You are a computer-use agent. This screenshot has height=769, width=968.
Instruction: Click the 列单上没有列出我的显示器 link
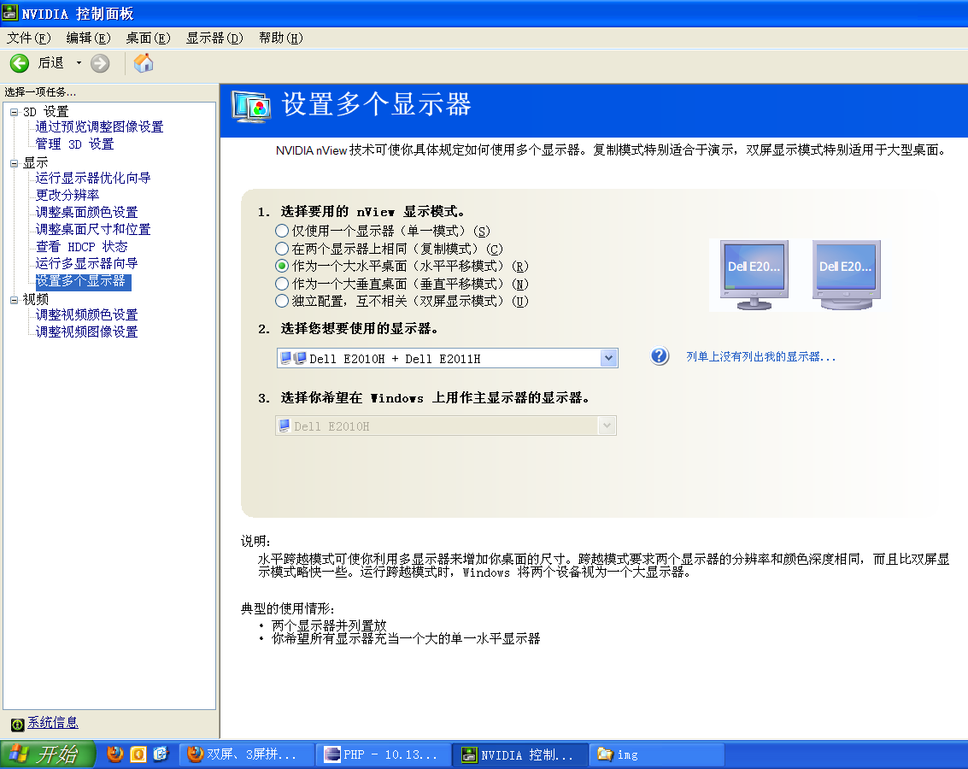pyautogui.click(x=760, y=356)
